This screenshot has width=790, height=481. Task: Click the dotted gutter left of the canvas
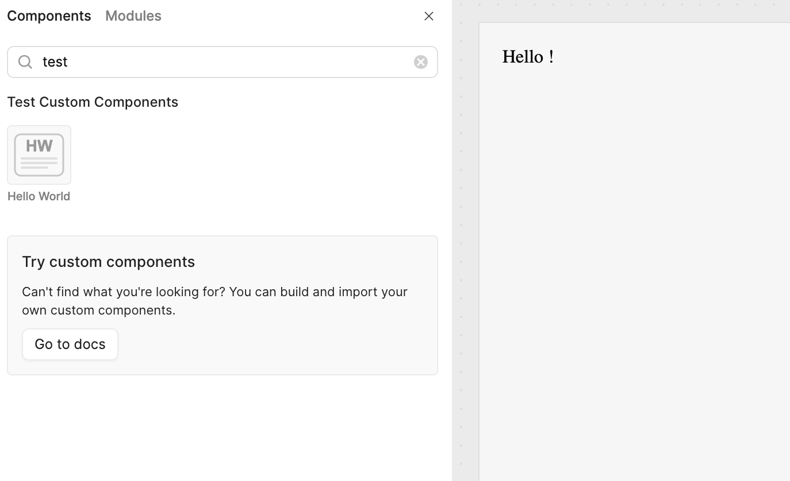(465, 258)
